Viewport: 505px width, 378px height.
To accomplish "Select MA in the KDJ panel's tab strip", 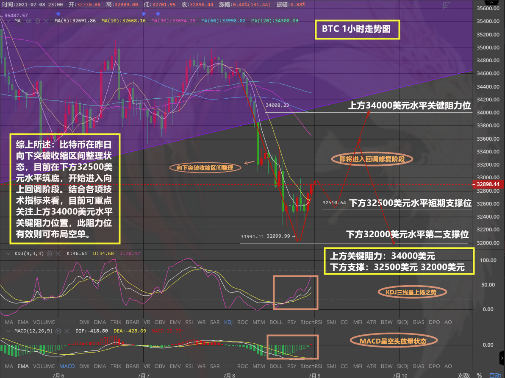I will (9, 322).
